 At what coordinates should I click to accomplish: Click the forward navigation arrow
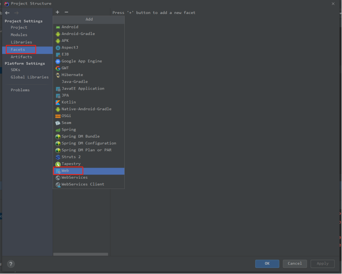[16, 13]
